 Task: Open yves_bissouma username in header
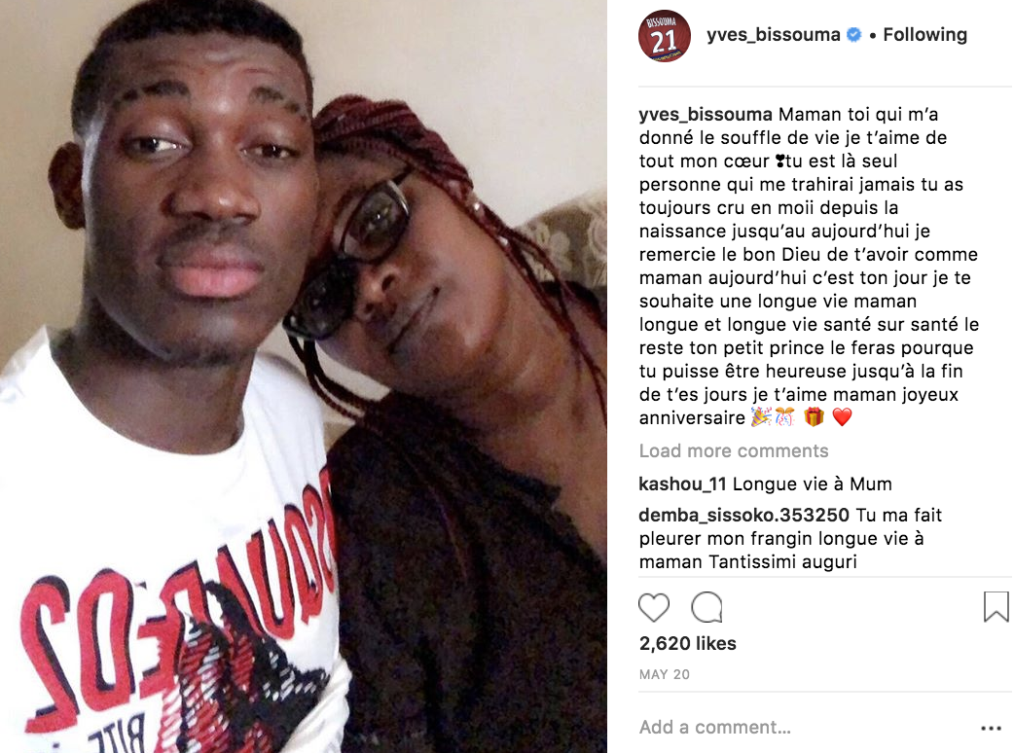coord(773,35)
